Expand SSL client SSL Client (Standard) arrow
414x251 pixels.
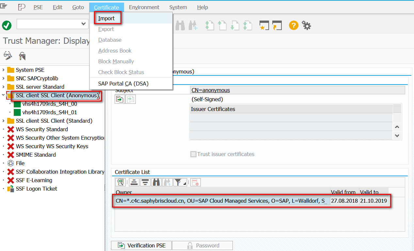pyautogui.click(x=3, y=121)
